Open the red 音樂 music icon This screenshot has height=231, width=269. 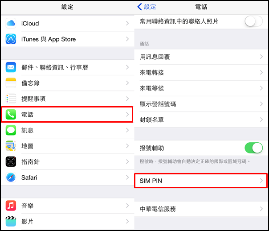[x=11, y=206]
